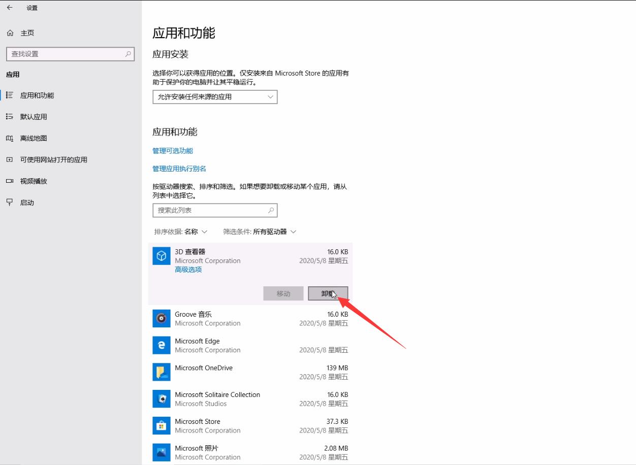Screen dimensions: 636x465
Task: Select the Microsoft Solitaire Collection entry
Action: click(x=250, y=399)
